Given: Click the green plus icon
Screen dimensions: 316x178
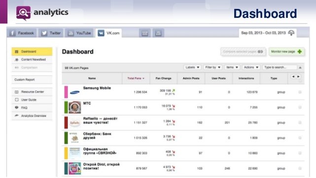Looking at the screenshot, I should point(300,52).
